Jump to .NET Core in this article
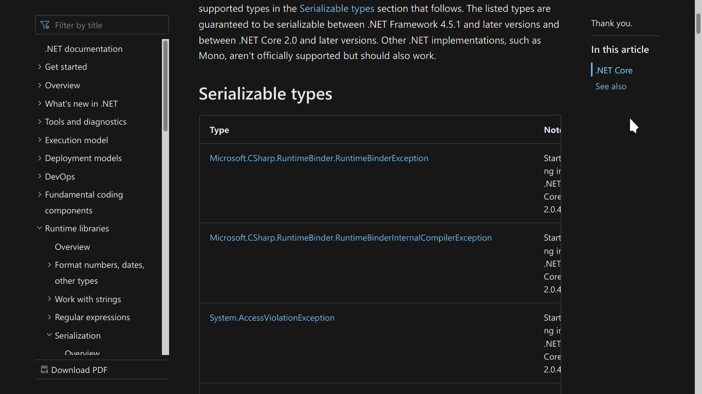Screen dimensions: 702x394 [615, 70]
